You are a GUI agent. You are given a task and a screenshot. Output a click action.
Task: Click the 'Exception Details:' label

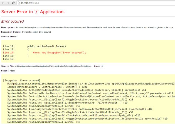point(11,32)
